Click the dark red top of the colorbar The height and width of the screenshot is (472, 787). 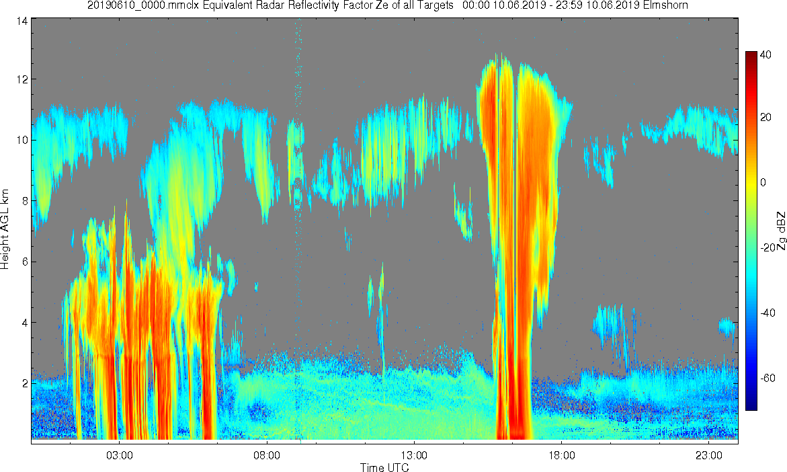click(x=751, y=55)
